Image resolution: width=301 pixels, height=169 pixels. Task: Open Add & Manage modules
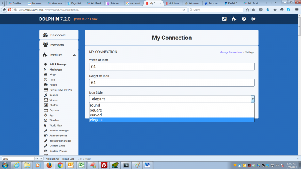(x=58, y=64)
